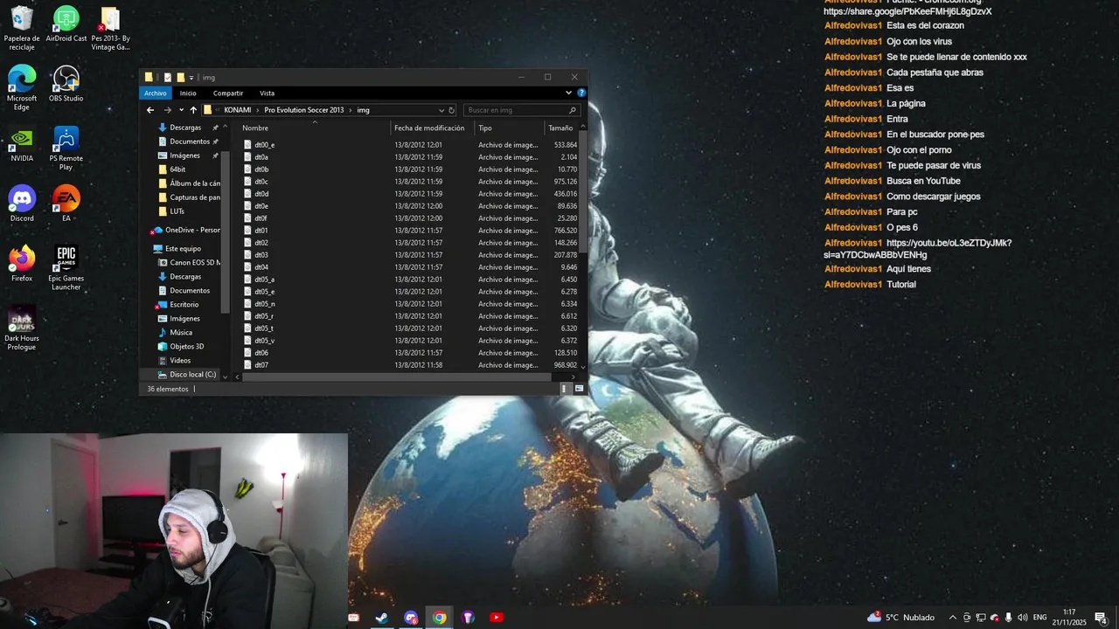Launch AirDroid Cast from the desktop
The height and width of the screenshot is (629, 1119).
66,24
